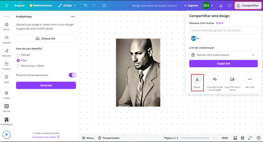Open the Notas panel
Screen dimensions: 263x142
pyautogui.click(x=88, y=138)
